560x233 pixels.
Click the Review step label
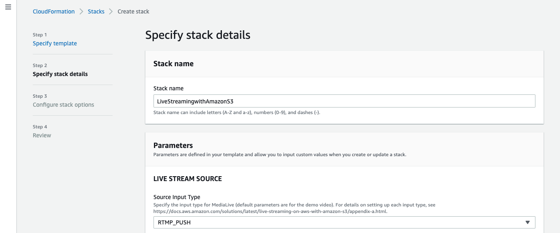tap(42, 135)
